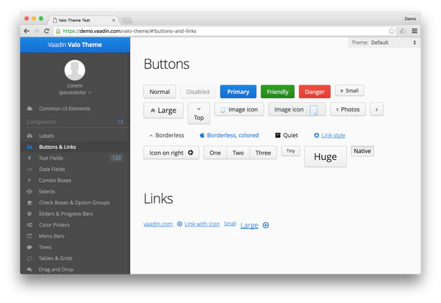Screen dimensions: 441x303
Task: Open the Chrome hamburger menu
Action: [415, 31]
